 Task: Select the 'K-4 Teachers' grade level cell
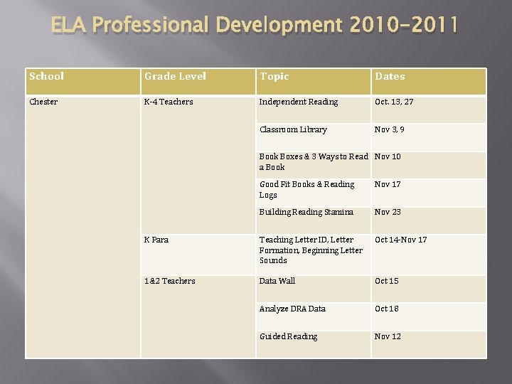click(198, 165)
